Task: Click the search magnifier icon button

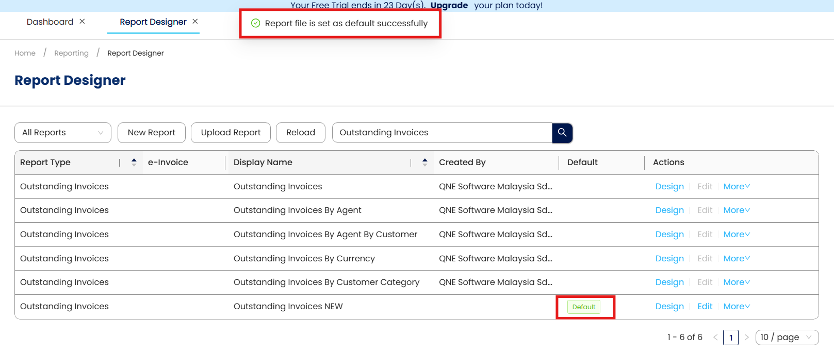Action: click(562, 133)
